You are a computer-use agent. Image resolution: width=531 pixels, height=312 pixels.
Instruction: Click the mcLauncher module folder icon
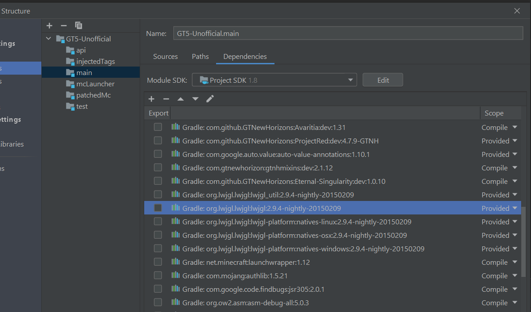tap(70, 84)
